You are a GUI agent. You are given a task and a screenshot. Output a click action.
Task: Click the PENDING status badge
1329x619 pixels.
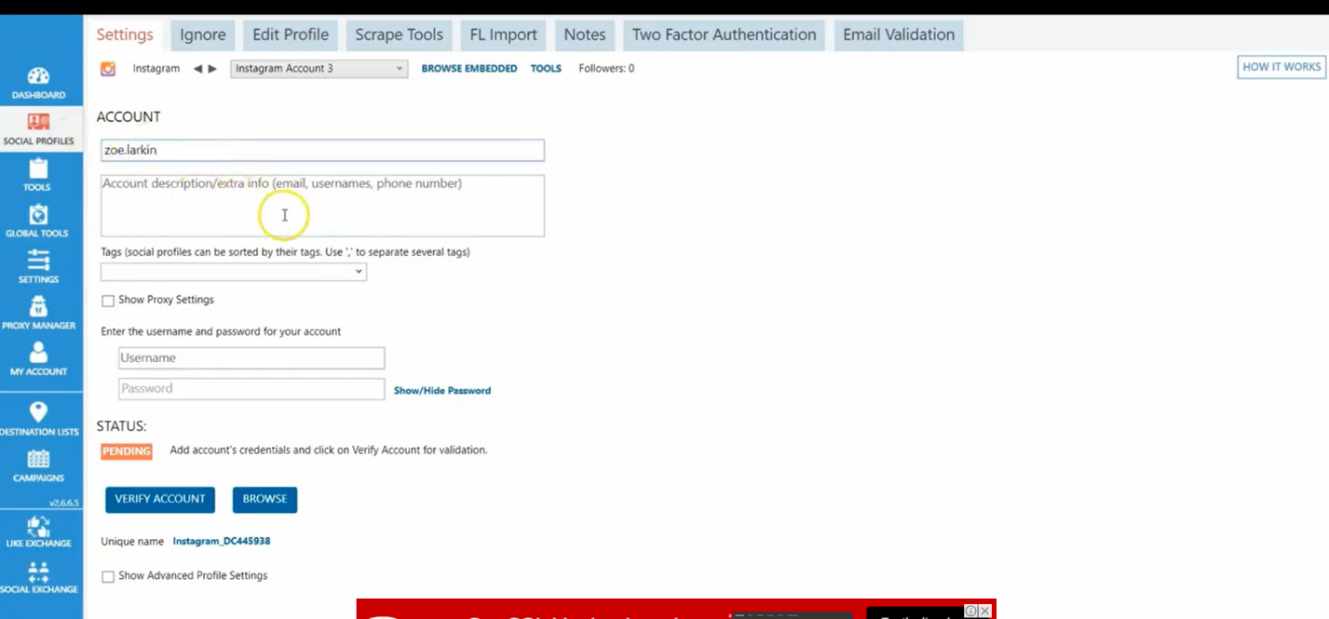[x=127, y=451]
